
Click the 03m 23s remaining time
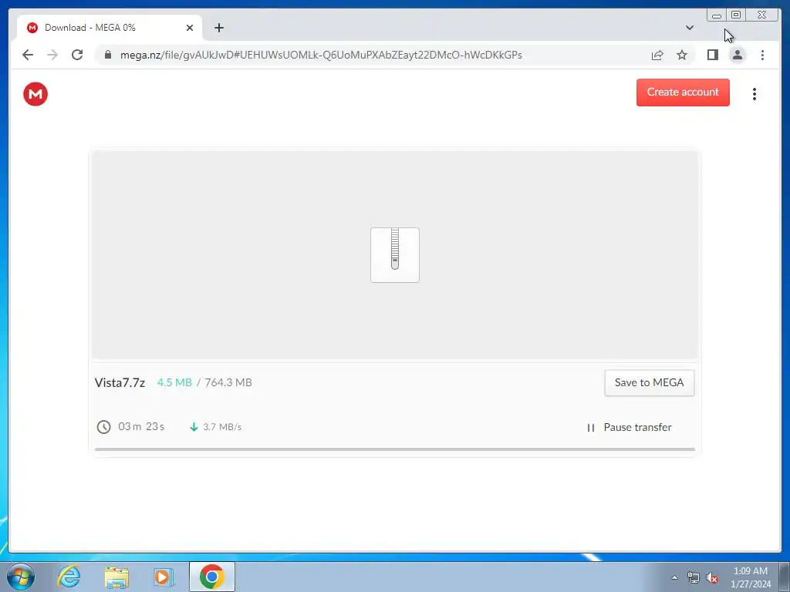tap(141, 427)
